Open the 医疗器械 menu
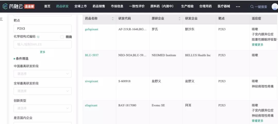This screenshot has width=278, height=124. pos(224,6)
